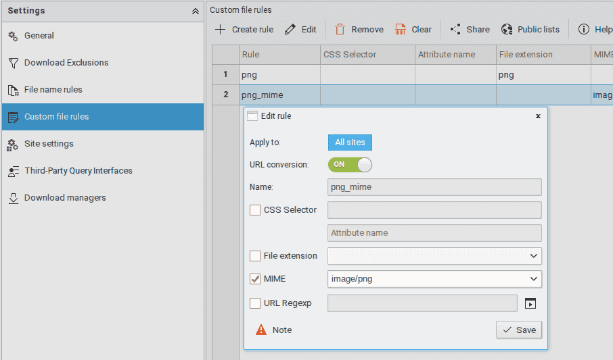This screenshot has width=613, height=360.
Task: Click the Attribute name input field
Action: 434,233
